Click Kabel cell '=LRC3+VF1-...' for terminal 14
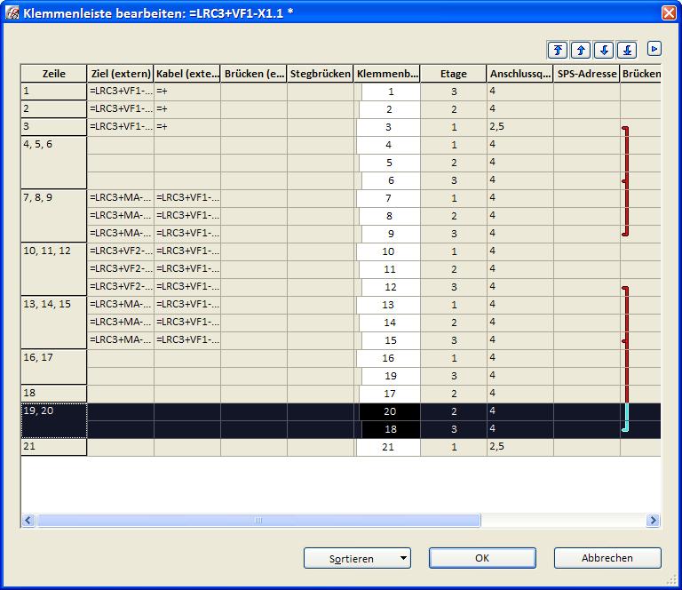 pos(187,323)
